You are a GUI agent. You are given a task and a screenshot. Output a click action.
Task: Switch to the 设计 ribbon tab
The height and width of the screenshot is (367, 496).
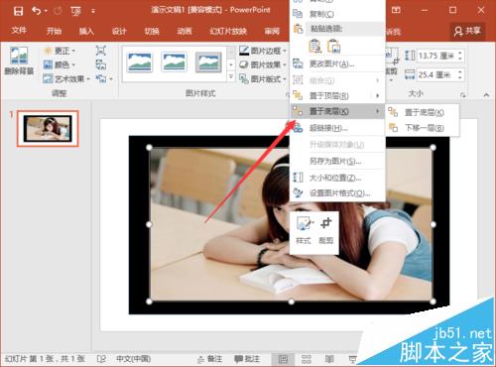coord(119,31)
